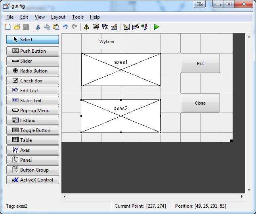Screen dimensions: 256x214
Task: Click the Redo arrow icon
Action: point(75,27)
